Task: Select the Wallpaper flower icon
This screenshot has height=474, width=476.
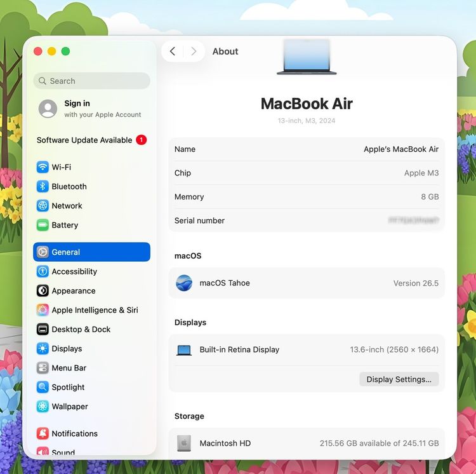Action: 43,407
